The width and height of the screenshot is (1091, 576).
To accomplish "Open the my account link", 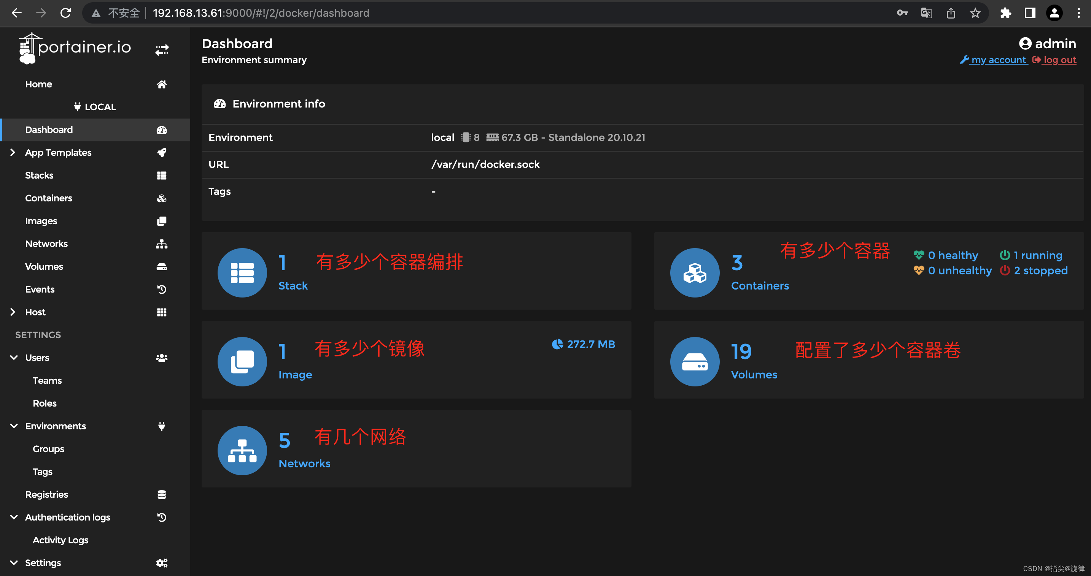I will tap(998, 60).
